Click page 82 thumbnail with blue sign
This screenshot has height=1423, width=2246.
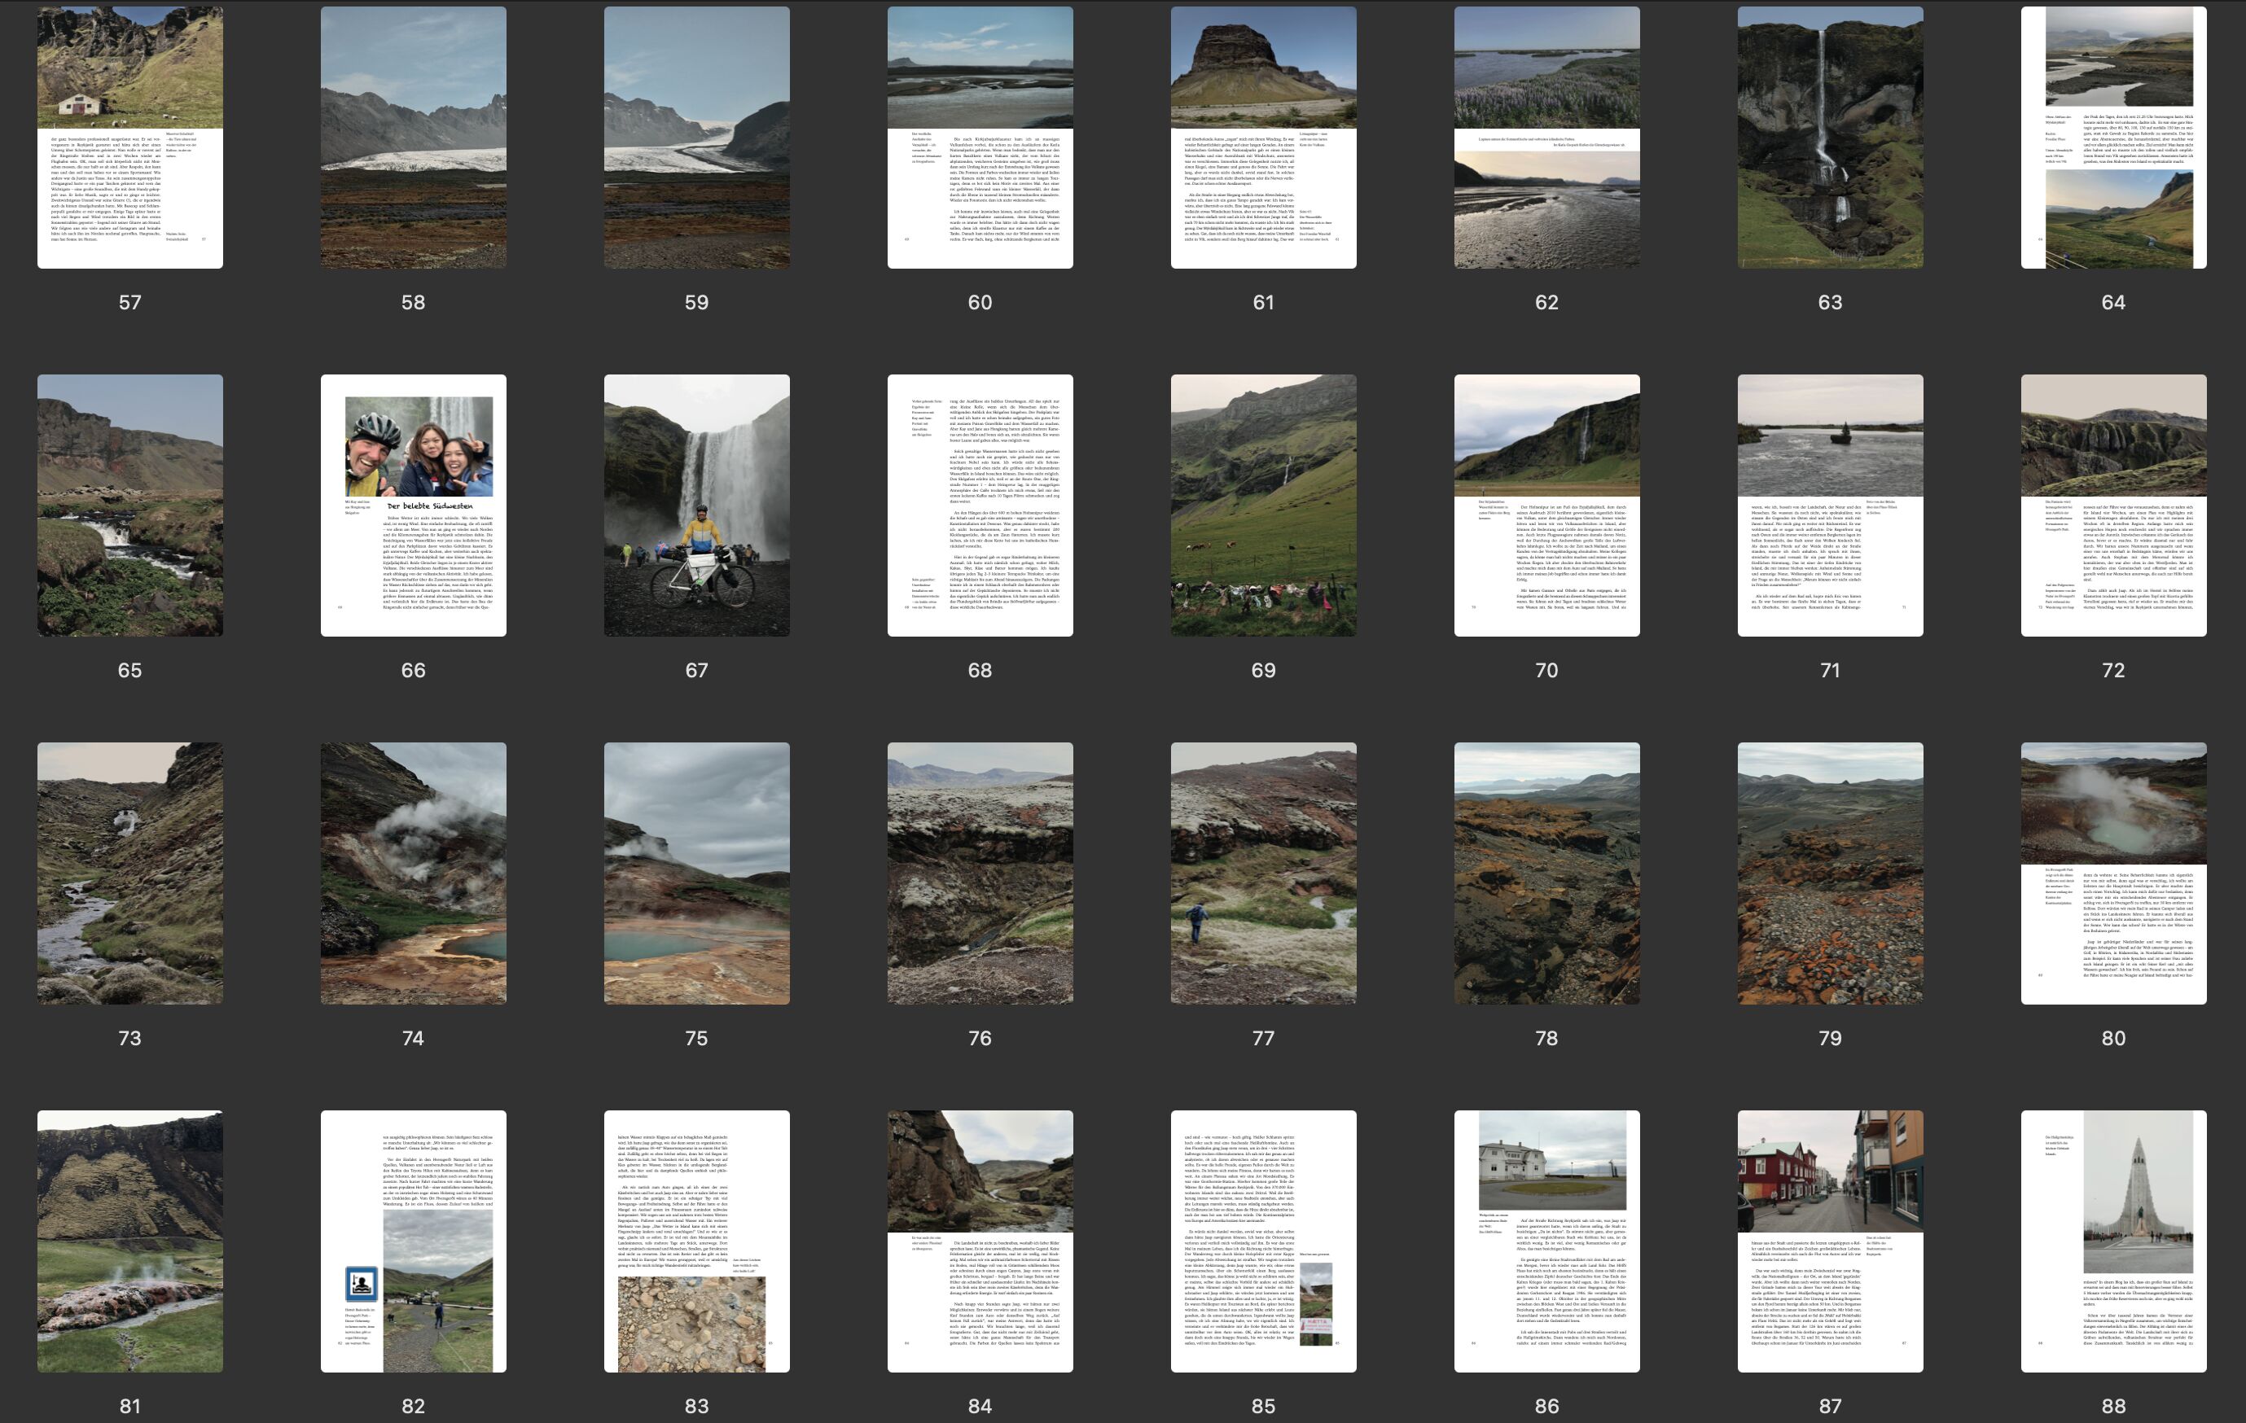point(413,1241)
